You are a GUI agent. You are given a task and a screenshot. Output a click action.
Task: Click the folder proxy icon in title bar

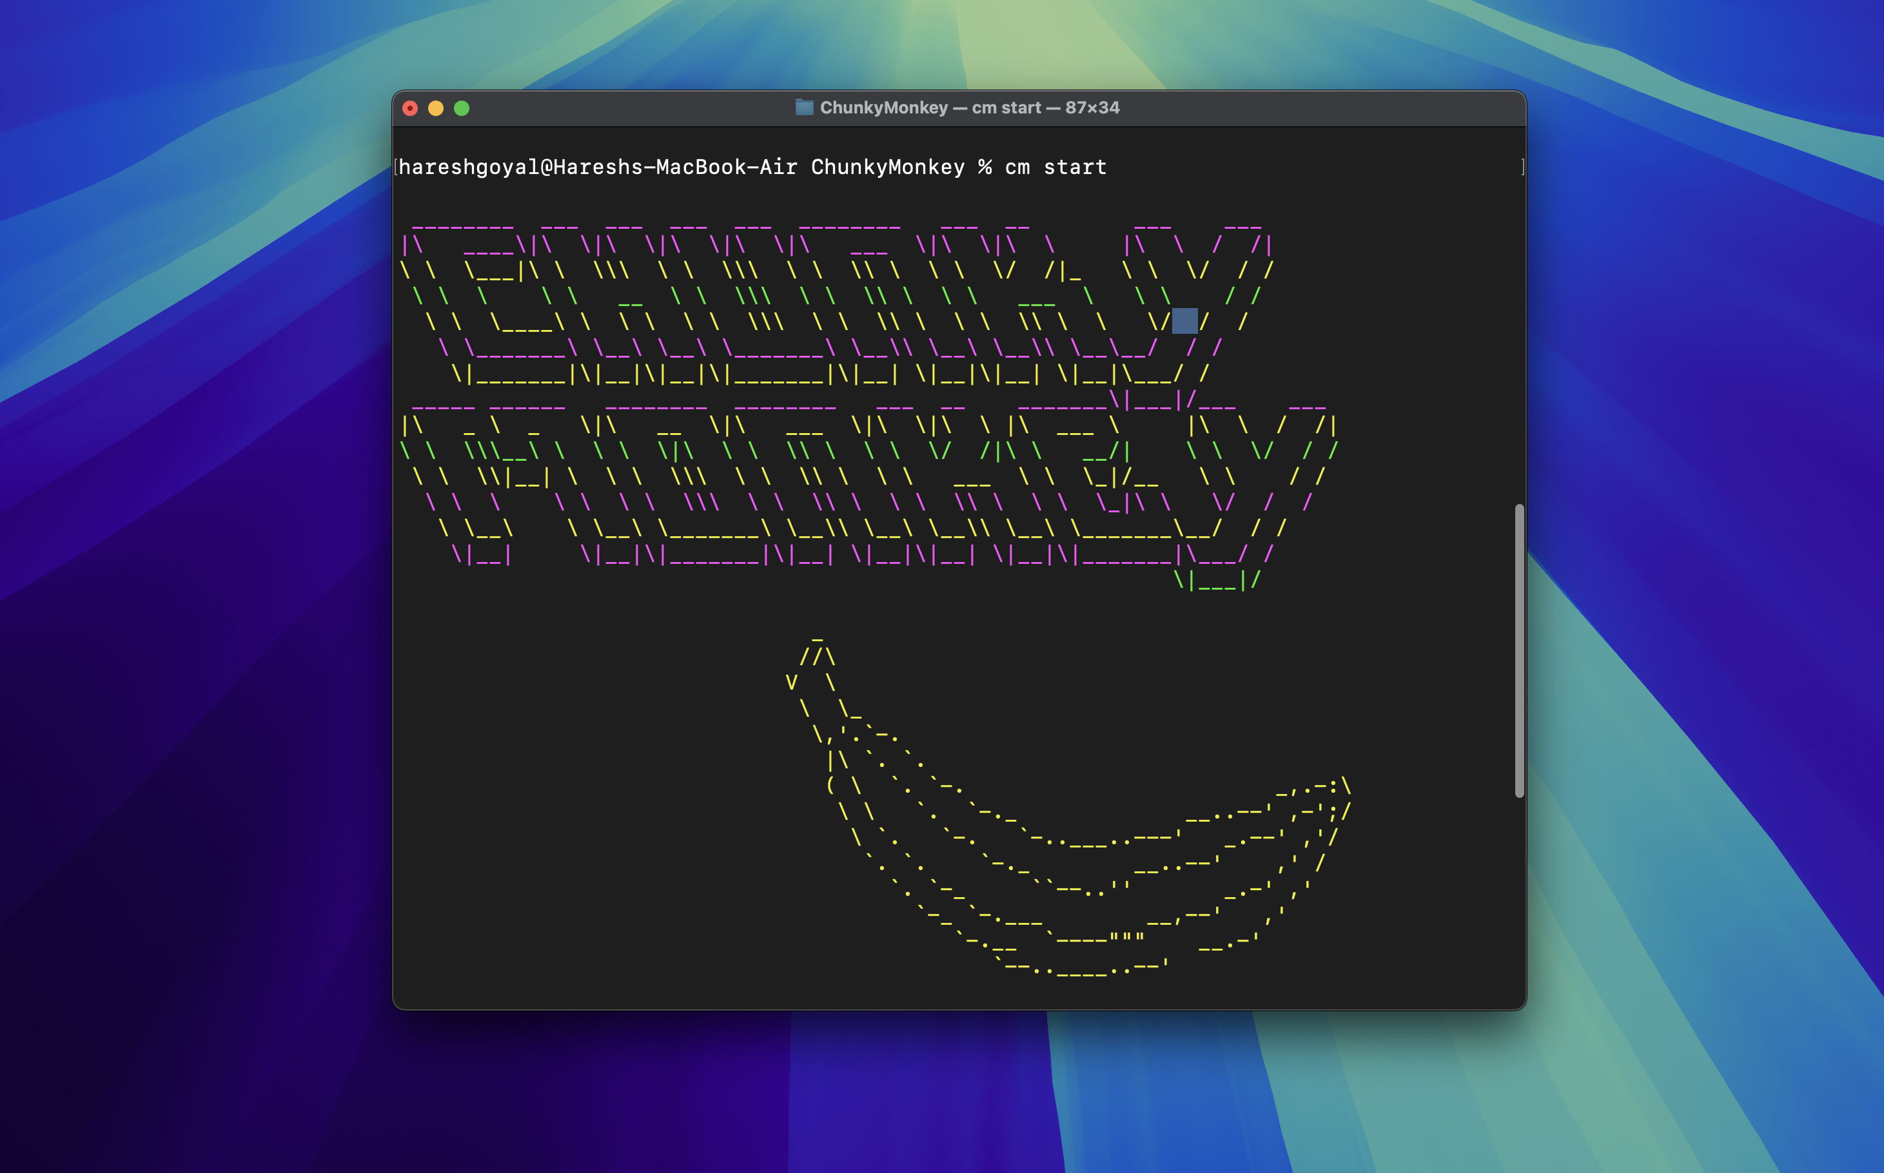(x=804, y=108)
